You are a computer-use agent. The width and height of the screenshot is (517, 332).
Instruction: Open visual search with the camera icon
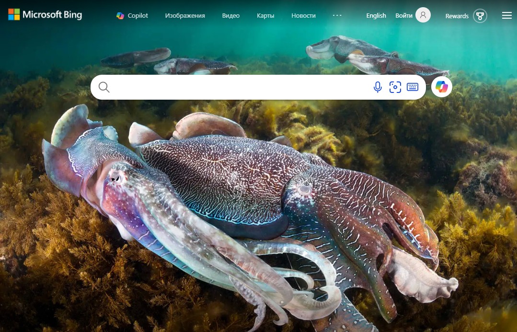395,87
